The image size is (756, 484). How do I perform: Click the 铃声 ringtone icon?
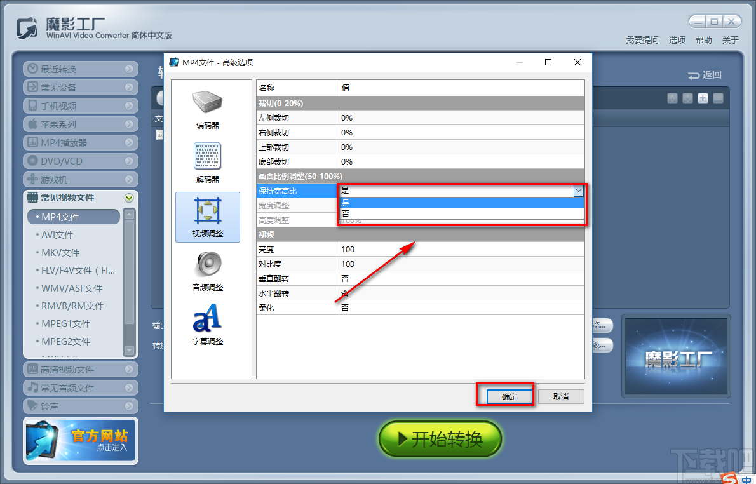click(32, 405)
